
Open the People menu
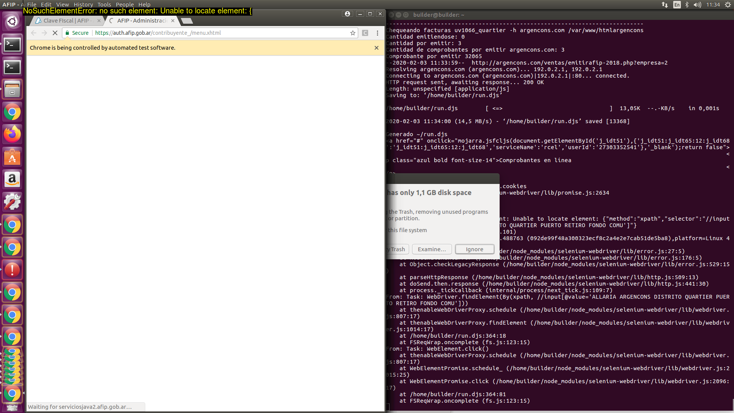tap(125, 5)
